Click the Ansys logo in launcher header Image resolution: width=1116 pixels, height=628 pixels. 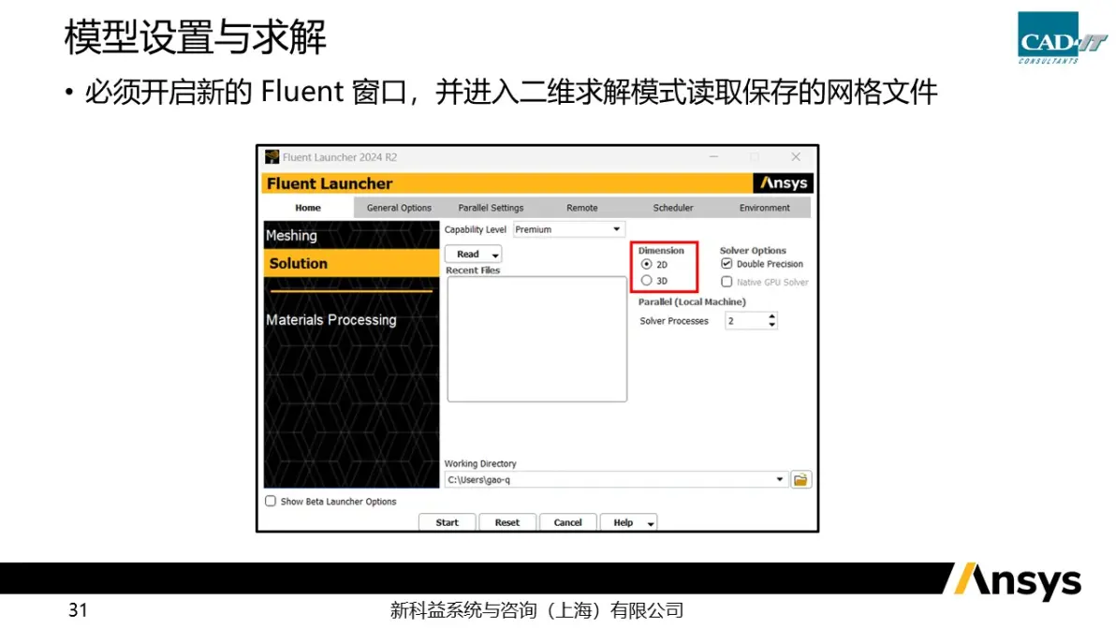click(x=783, y=183)
